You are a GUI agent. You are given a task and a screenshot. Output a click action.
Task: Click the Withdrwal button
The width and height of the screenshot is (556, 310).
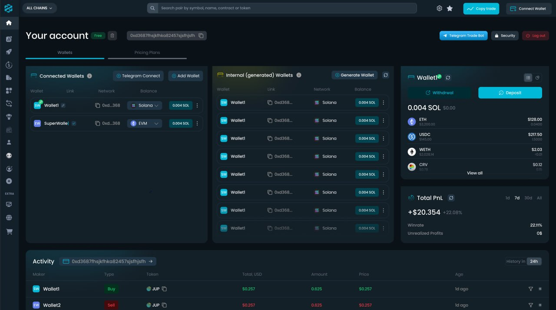tap(439, 93)
